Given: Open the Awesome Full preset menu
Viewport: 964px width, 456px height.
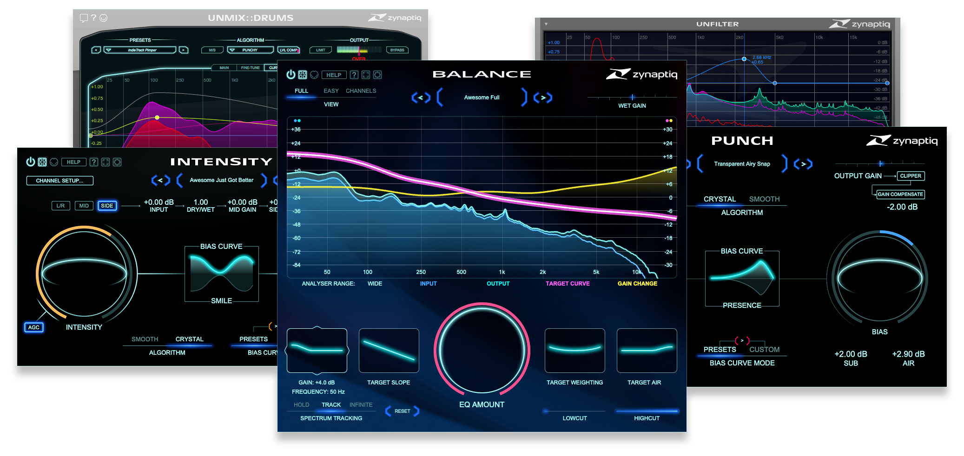Looking at the screenshot, I should pyautogui.click(x=482, y=98).
